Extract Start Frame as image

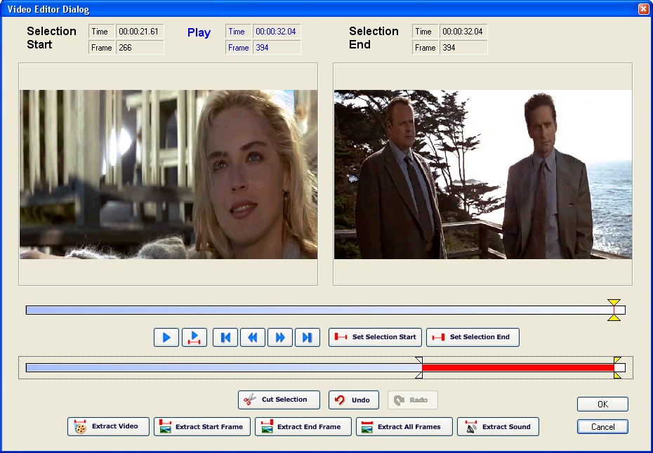pyautogui.click(x=202, y=426)
